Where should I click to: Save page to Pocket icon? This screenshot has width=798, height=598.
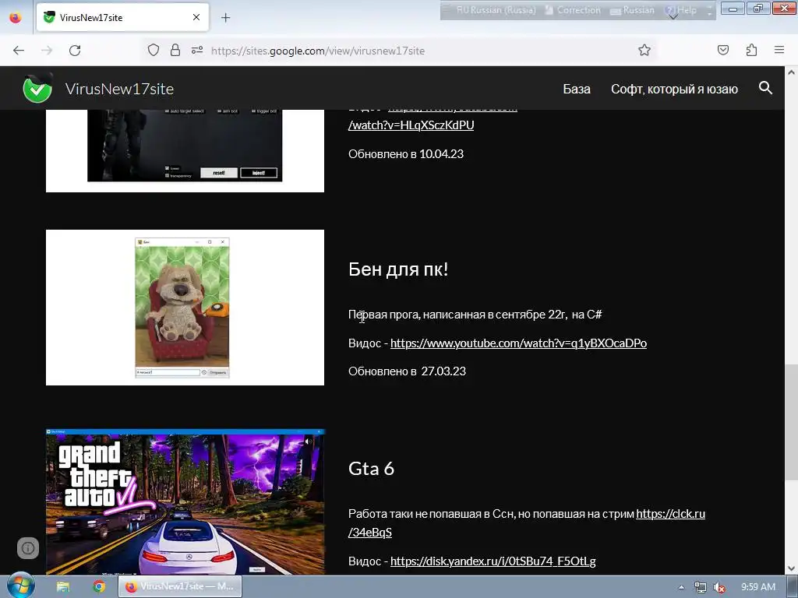(722, 50)
